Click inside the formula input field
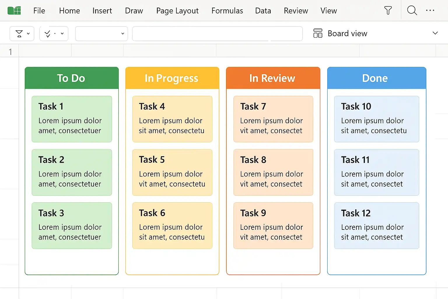The width and height of the screenshot is (448, 299). 217,34
